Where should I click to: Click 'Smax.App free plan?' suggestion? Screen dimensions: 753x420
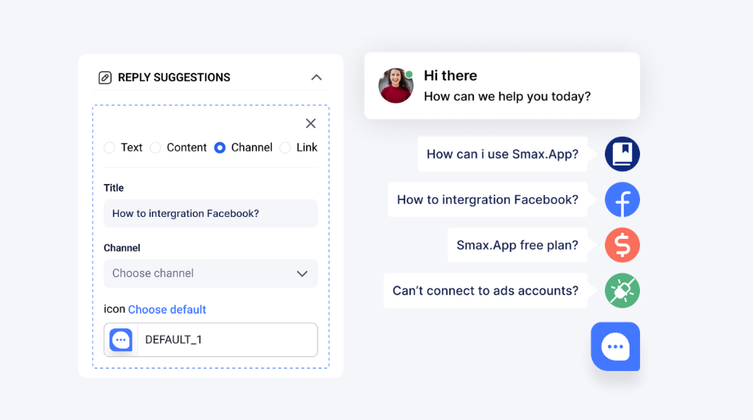pyautogui.click(x=517, y=245)
